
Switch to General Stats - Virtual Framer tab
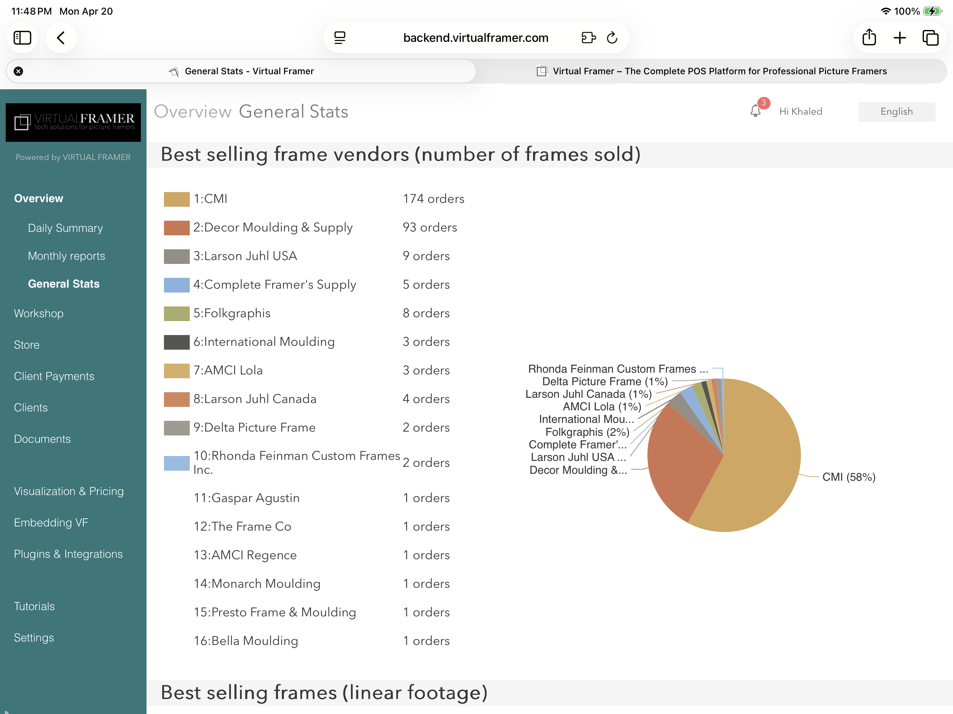(241, 71)
